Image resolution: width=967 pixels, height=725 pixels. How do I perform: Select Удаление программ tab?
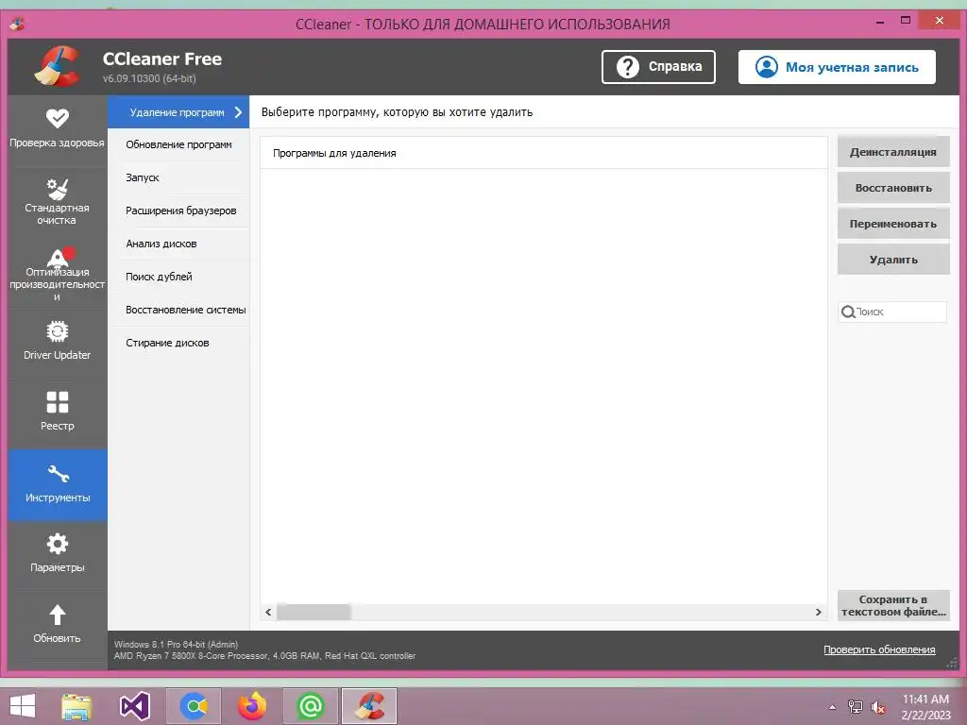pyautogui.click(x=178, y=112)
